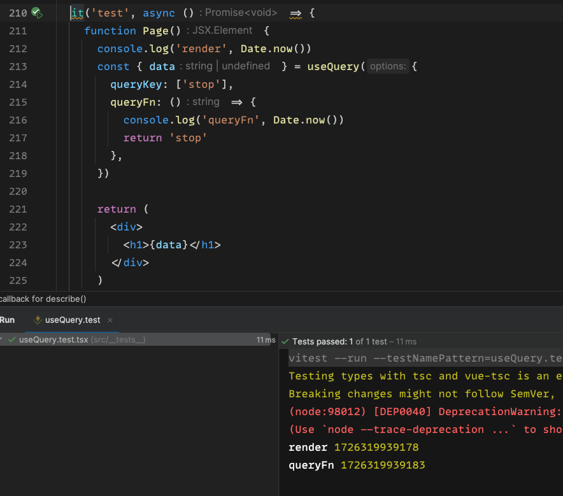Run the test via gutter icon at line 210
This screenshot has height=496, width=563.
click(37, 13)
